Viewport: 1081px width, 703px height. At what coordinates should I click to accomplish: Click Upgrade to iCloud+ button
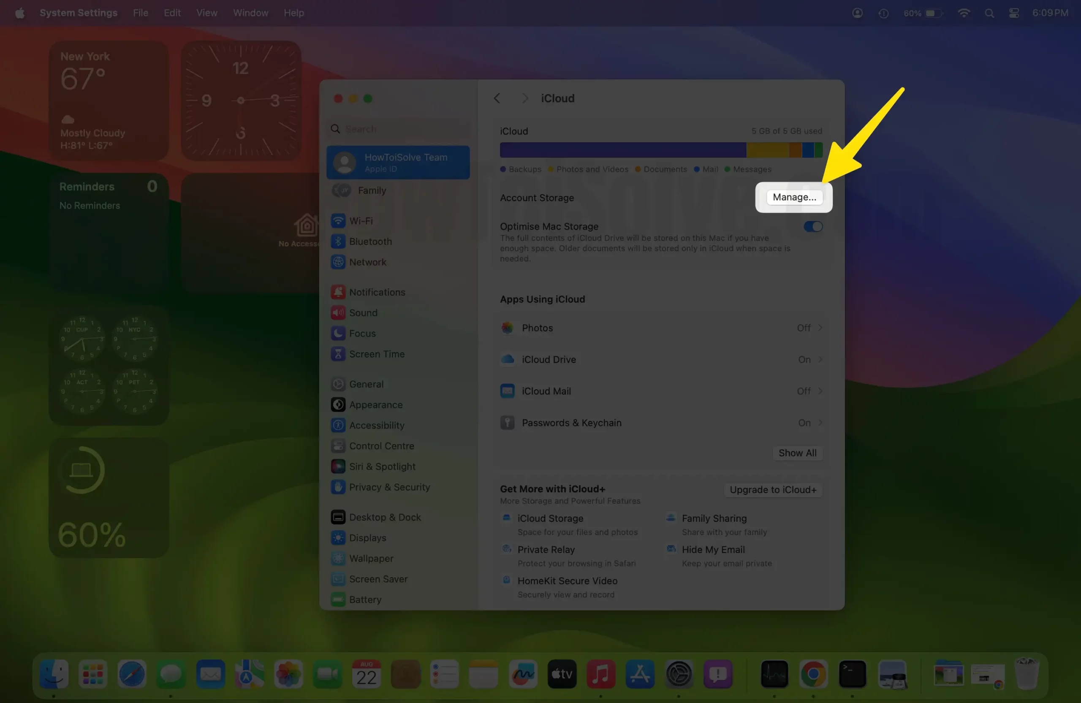(773, 489)
